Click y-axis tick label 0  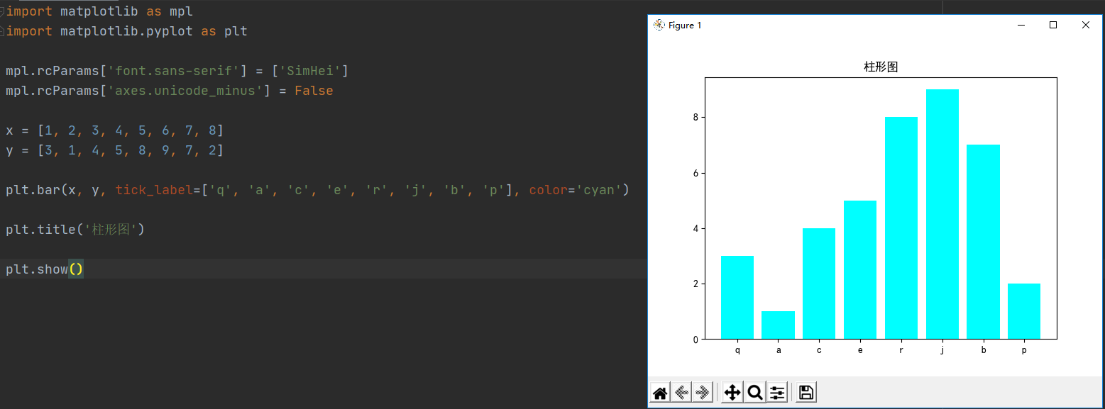696,340
